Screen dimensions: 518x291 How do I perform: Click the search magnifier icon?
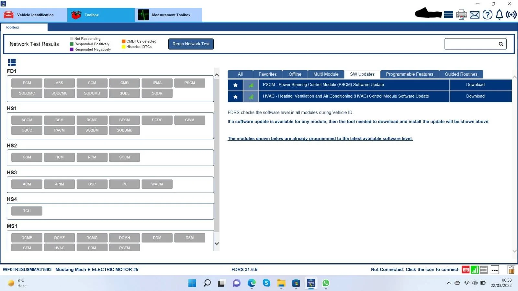501,44
